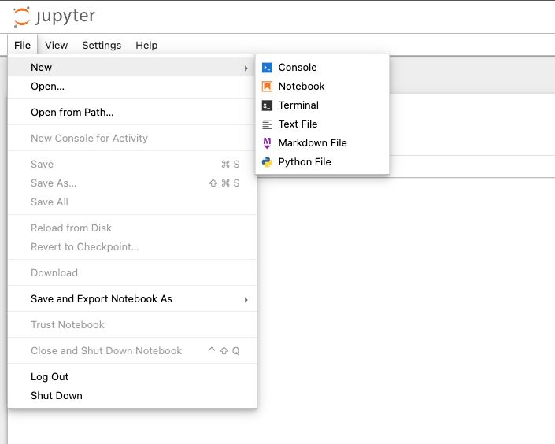
Task: Click Revert to Checkpoint... entry
Action: (x=132, y=246)
